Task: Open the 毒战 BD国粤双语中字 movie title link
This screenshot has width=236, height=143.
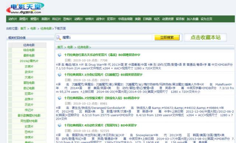Action: [102, 55]
